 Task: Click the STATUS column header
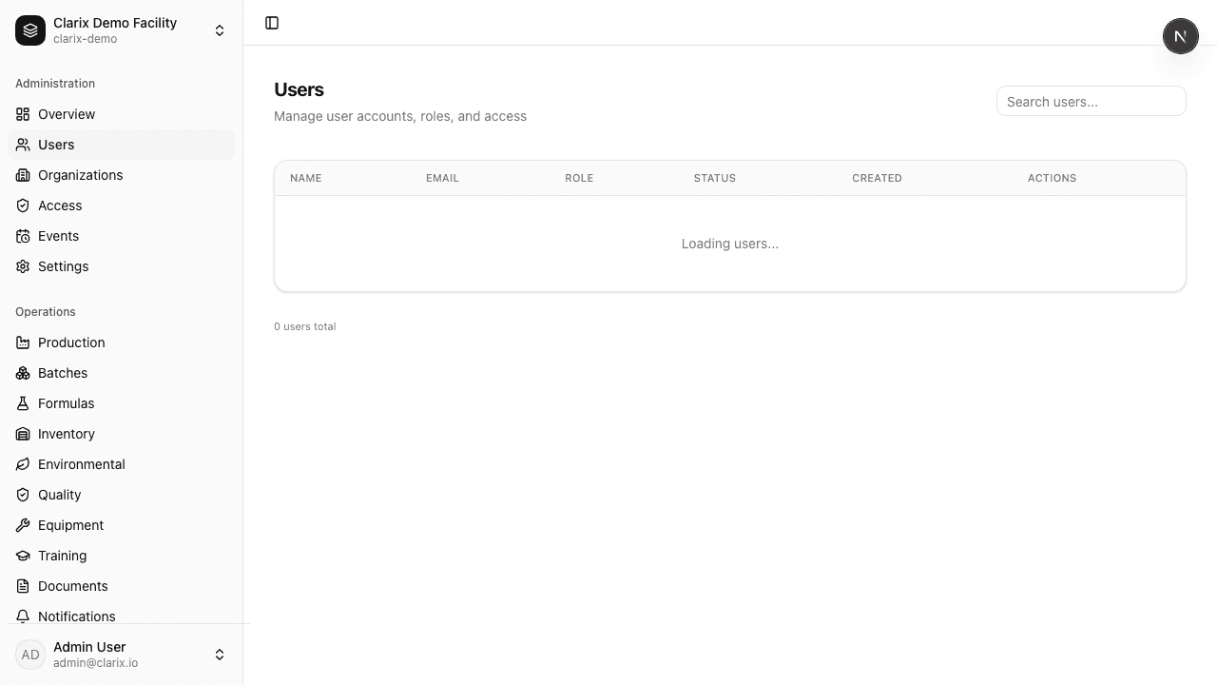coord(715,178)
